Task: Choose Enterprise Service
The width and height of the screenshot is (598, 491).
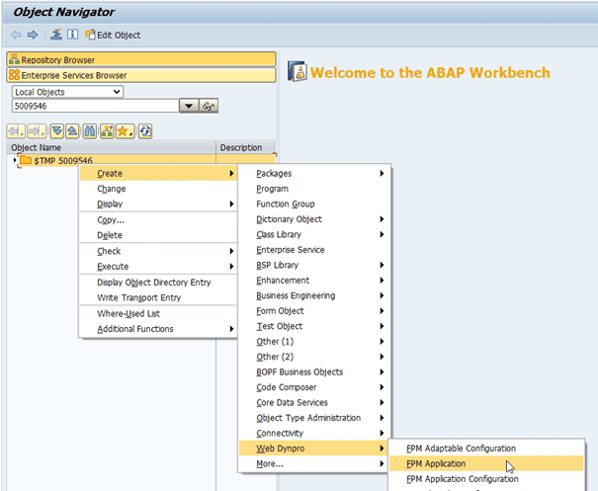Action: (314, 250)
